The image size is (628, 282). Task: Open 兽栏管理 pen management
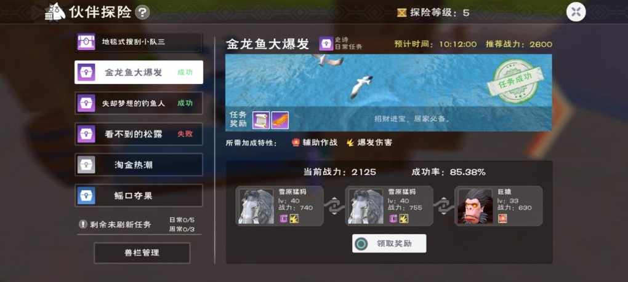click(142, 253)
